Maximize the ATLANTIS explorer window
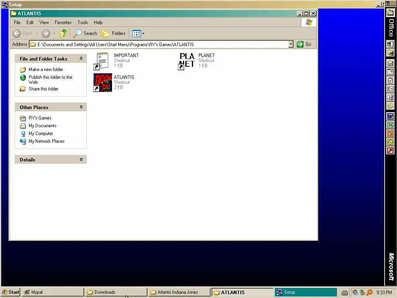Image resolution: width=397 pixels, height=298 pixels. coord(306,14)
